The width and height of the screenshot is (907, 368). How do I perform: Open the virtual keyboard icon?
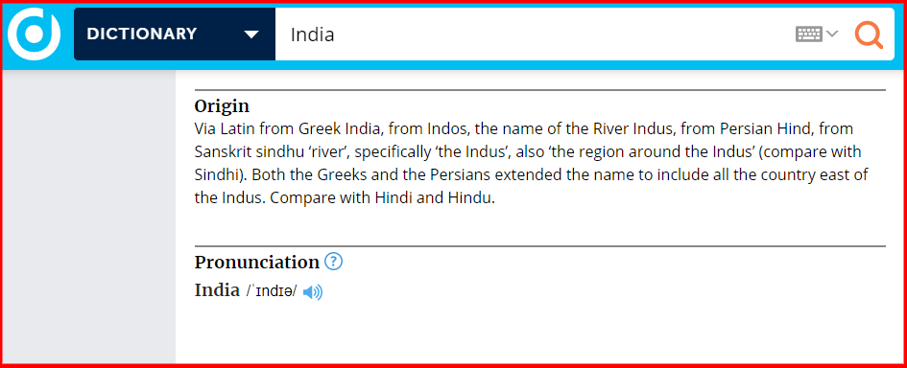click(809, 34)
